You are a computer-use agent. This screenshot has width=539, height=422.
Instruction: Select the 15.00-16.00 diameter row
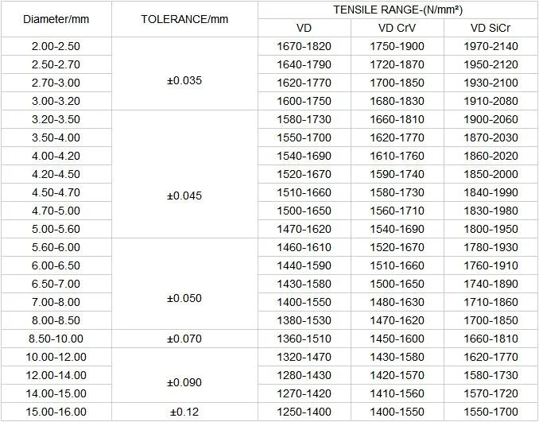pos(55,412)
